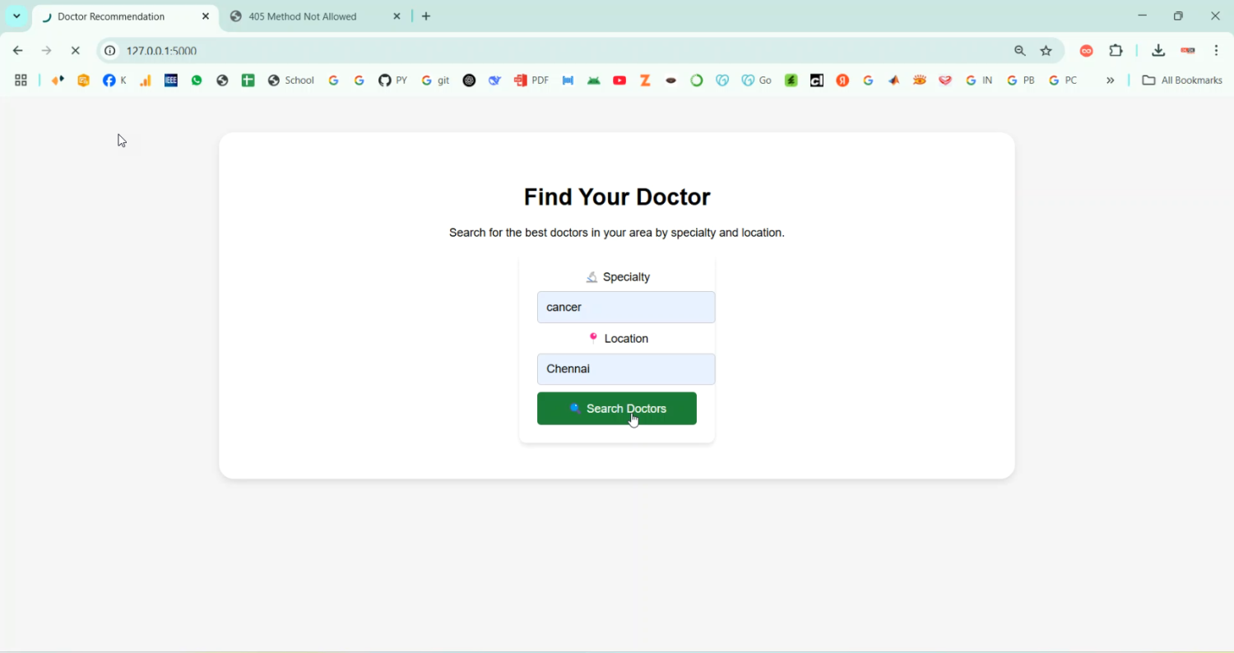Open the YouTube bookmark icon
This screenshot has height=653, width=1234.
[620, 81]
